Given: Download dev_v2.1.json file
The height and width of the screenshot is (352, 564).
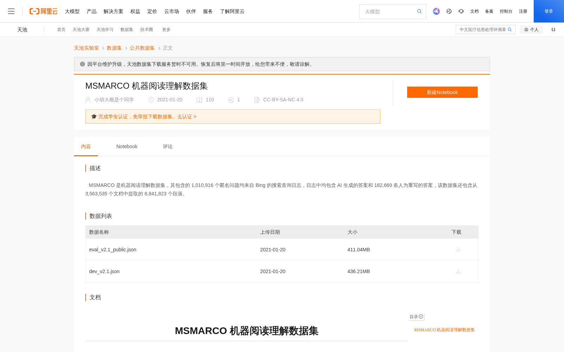Looking at the screenshot, I should click(x=458, y=271).
